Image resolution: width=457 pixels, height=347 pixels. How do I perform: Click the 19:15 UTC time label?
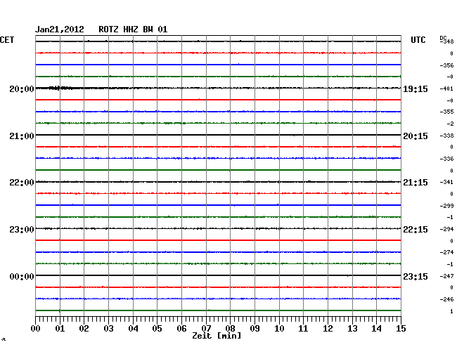click(x=416, y=89)
